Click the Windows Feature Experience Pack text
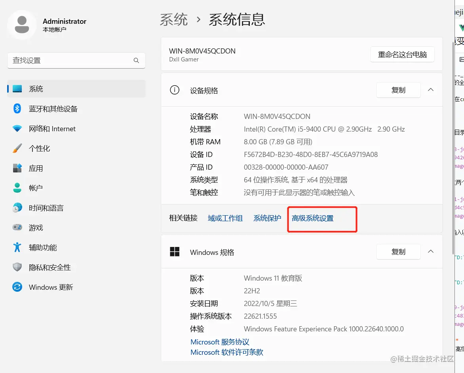464x373 pixels. click(x=324, y=329)
